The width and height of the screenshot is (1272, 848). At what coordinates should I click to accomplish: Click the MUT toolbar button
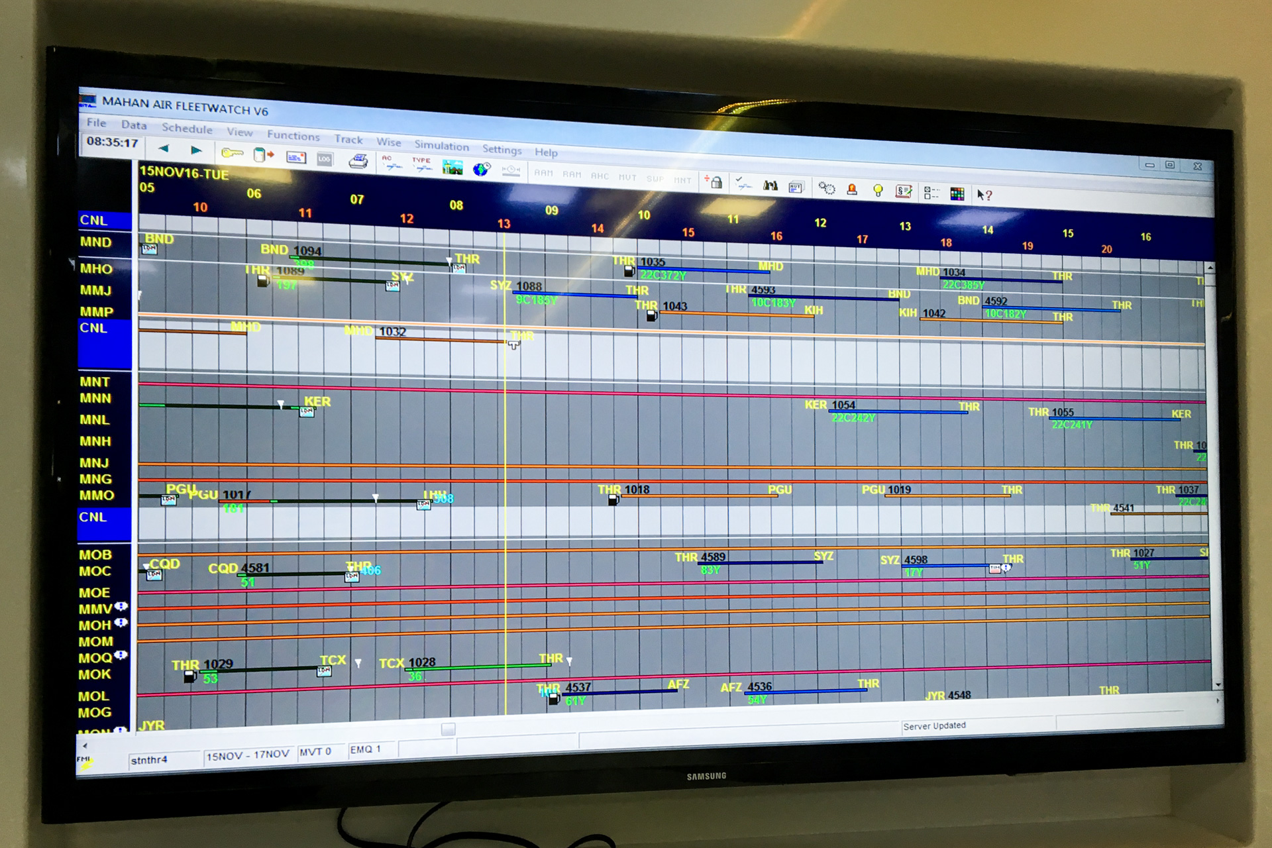pyautogui.click(x=627, y=178)
